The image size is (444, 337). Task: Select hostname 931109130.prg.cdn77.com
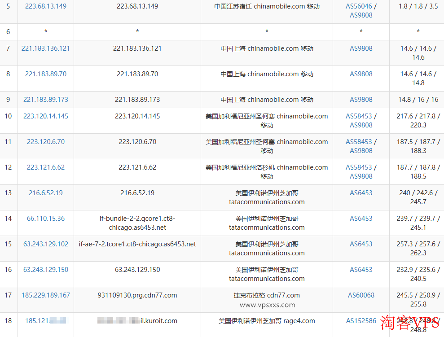click(x=137, y=295)
